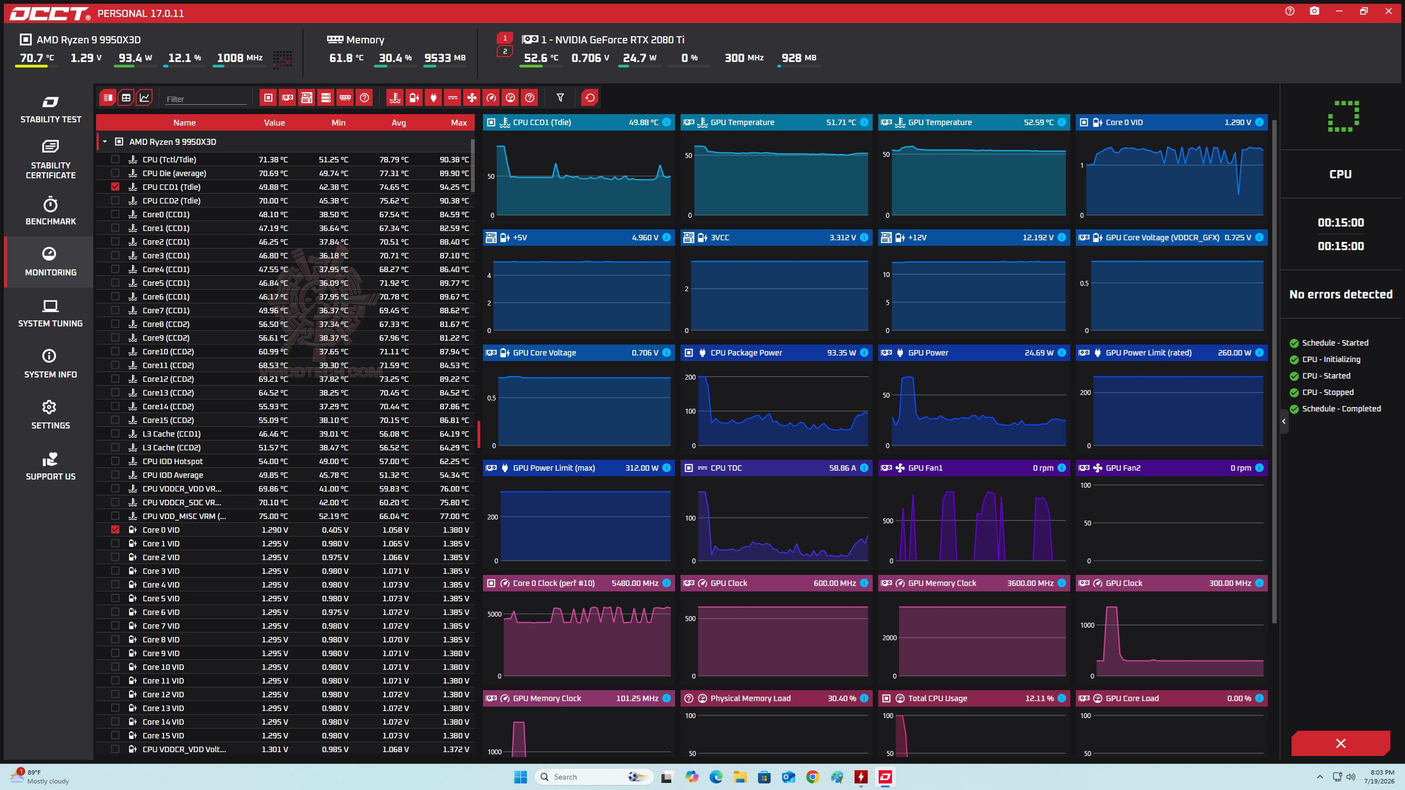Switch to table-only view icon
The width and height of the screenshot is (1405, 790).
click(126, 98)
